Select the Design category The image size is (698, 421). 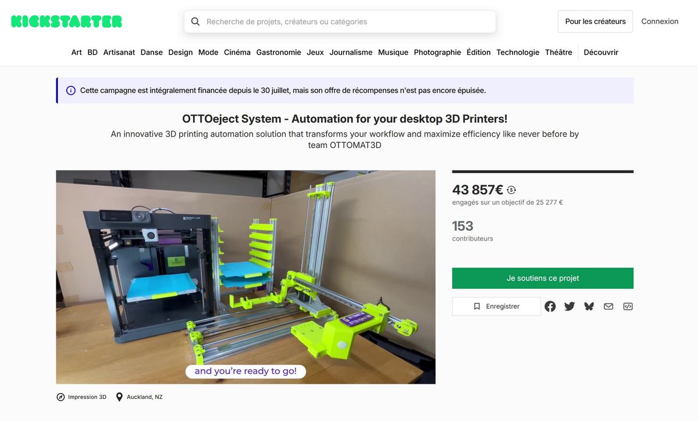pyautogui.click(x=180, y=52)
